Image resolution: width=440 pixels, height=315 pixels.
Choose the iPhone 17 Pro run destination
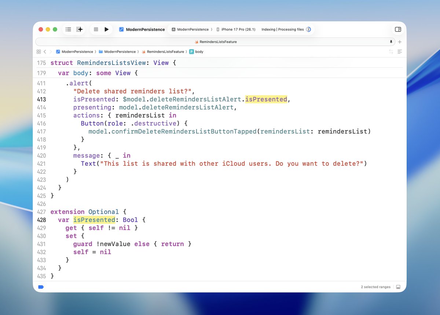pyautogui.click(x=235, y=29)
